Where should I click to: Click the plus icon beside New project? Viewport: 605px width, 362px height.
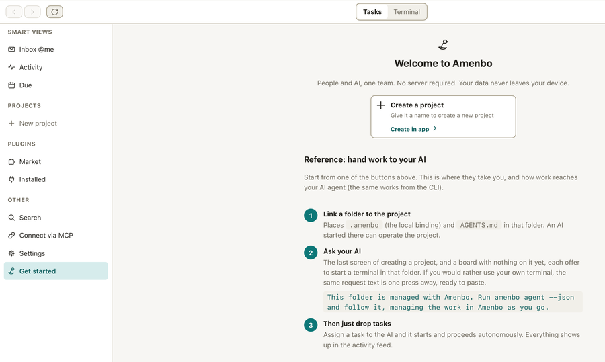pyautogui.click(x=11, y=124)
